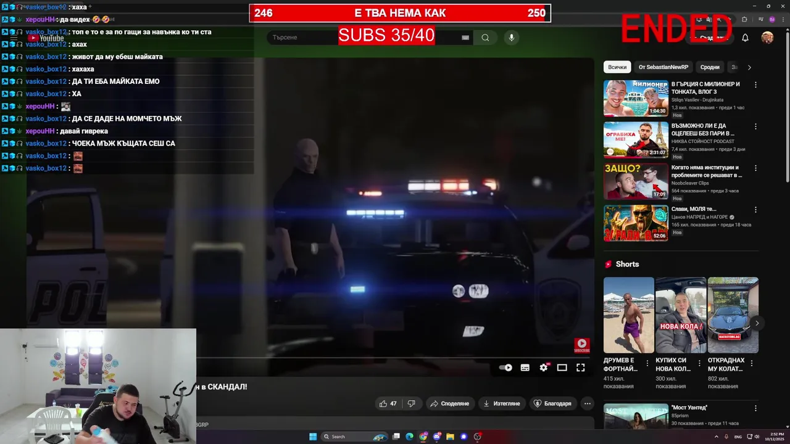
Task: Click the Windows Start button
Action: point(313,437)
